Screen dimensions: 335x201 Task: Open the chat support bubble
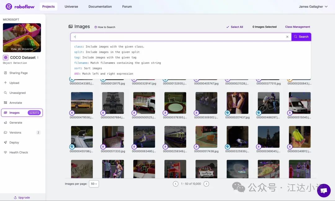(324, 190)
